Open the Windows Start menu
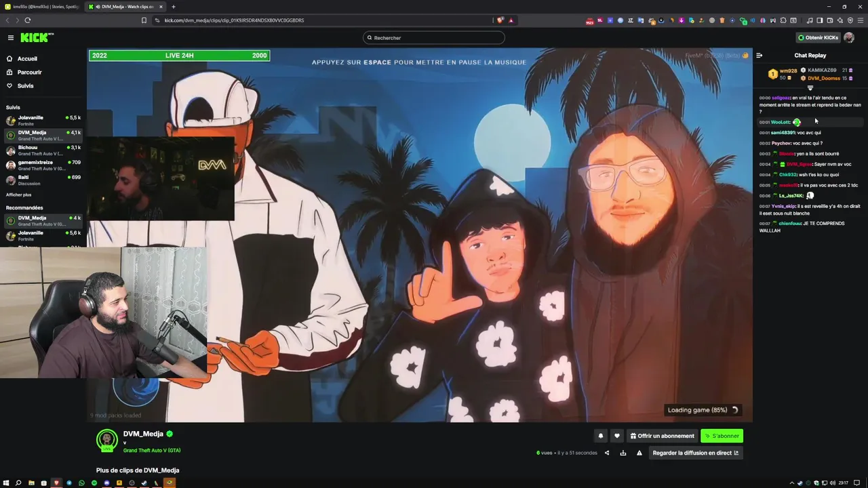The height and width of the screenshot is (488, 868). tap(6, 483)
